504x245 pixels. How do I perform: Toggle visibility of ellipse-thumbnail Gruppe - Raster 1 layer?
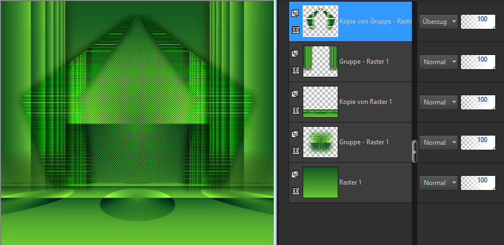point(296,151)
